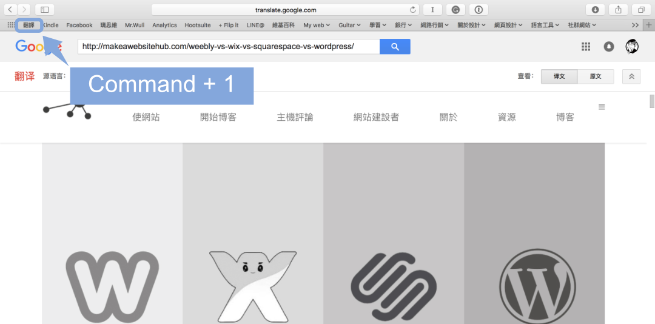The width and height of the screenshot is (655, 324).
Task: Toggle the Safari sidebar button
Action: (x=45, y=10)
